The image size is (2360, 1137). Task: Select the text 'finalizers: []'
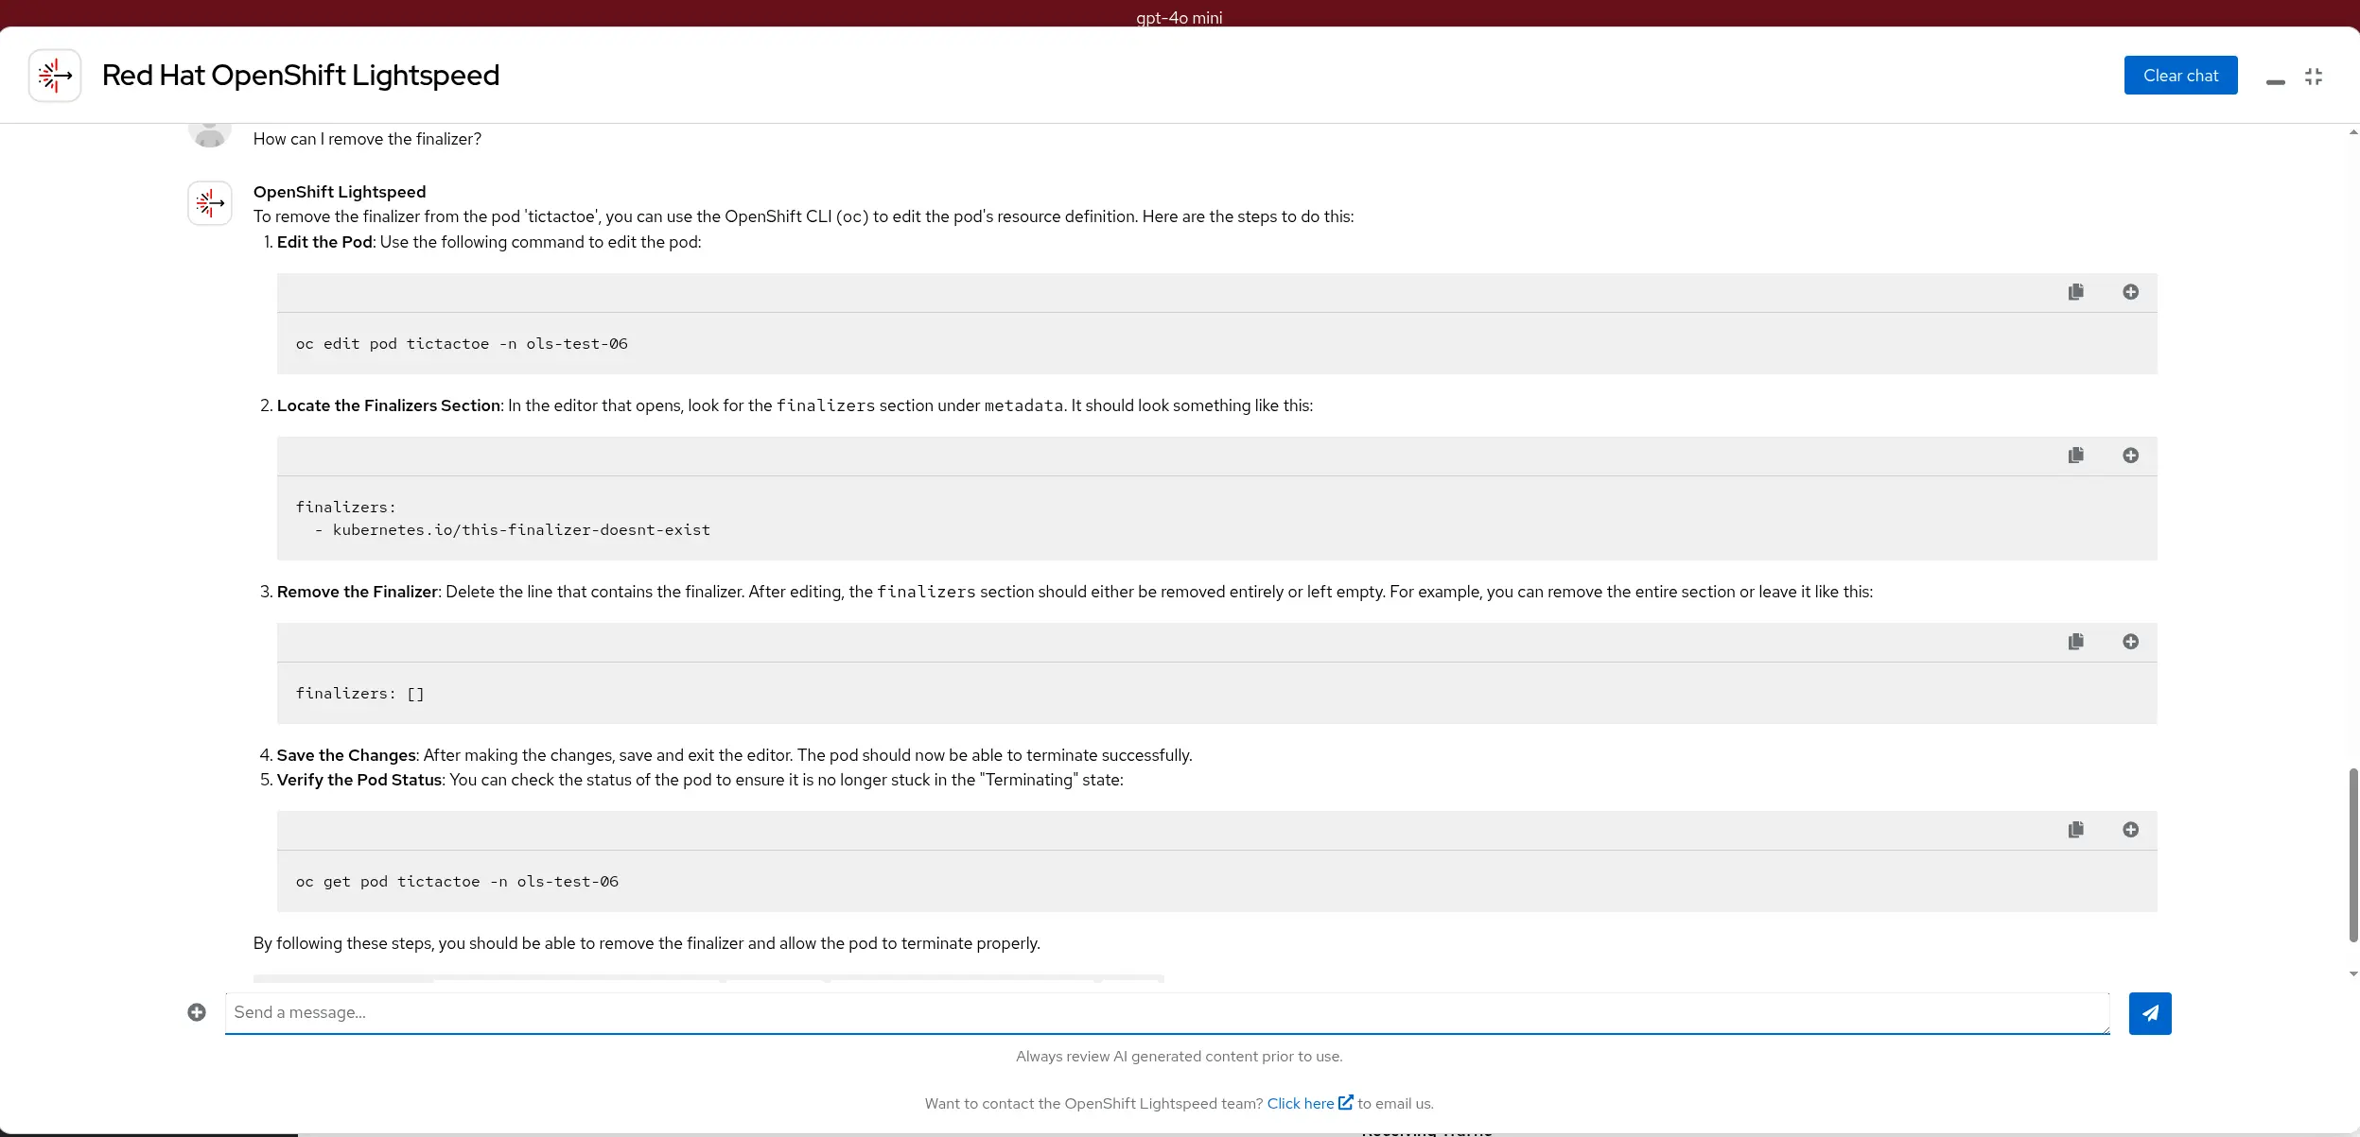point(359,694)
